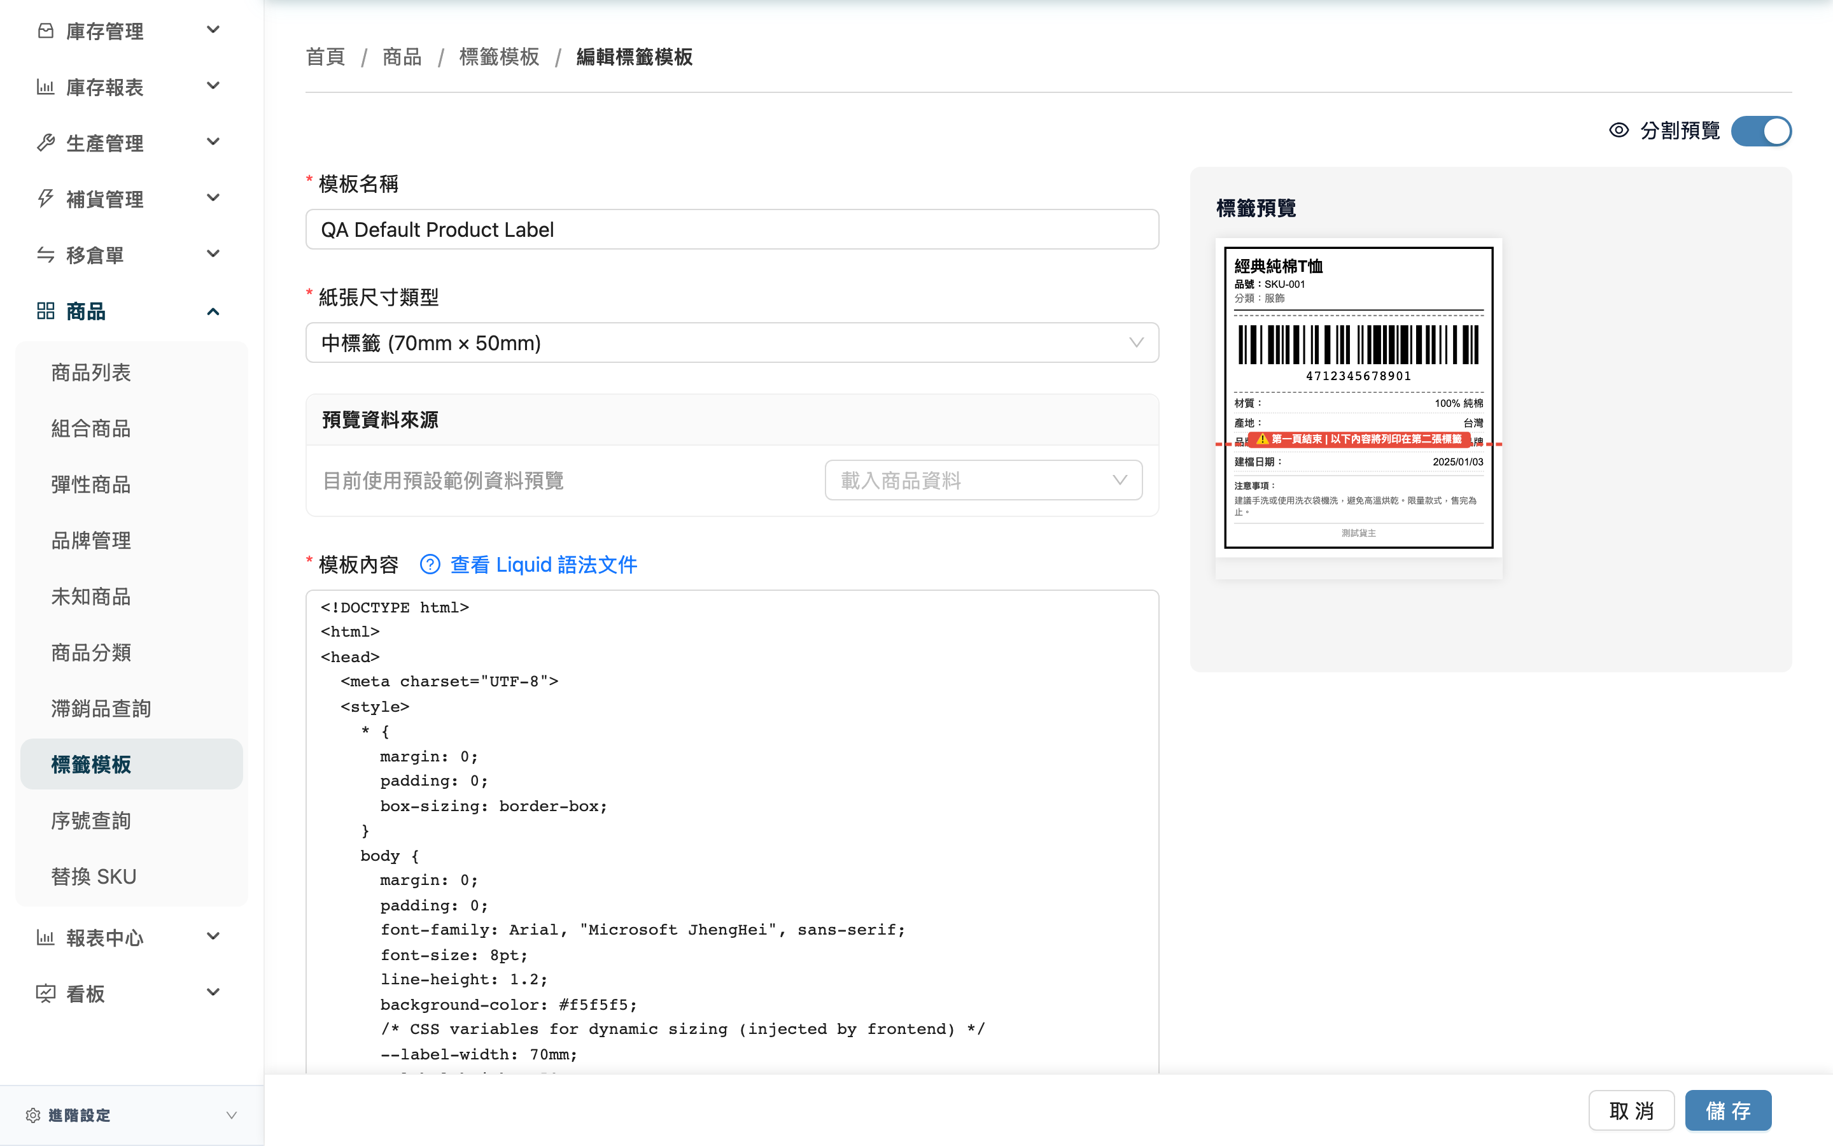Open 商品列表 submenu item
Screen dimensions: 1833x1146
(132, 372)
